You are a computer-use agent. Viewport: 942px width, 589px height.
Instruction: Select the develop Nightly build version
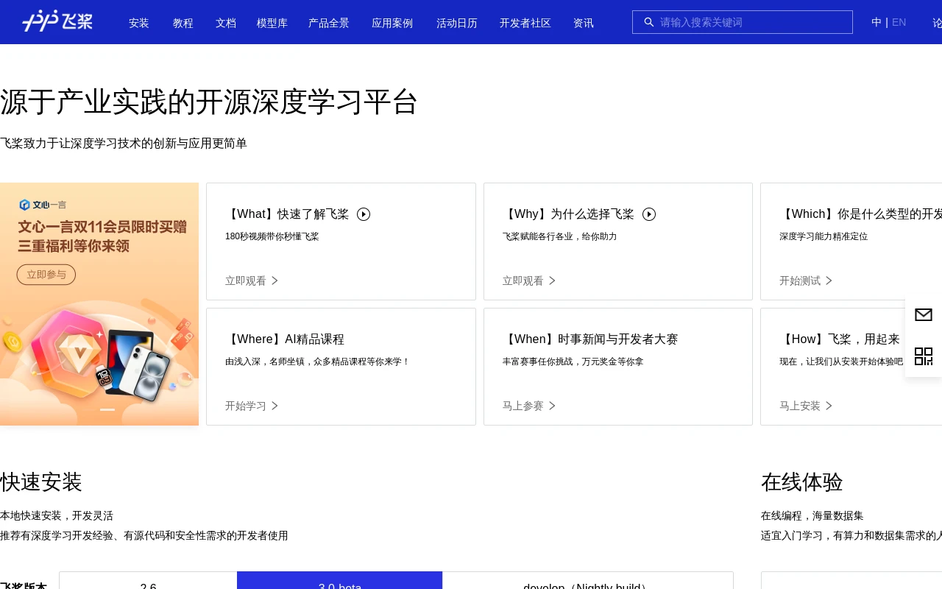click(x=587, y=582)
